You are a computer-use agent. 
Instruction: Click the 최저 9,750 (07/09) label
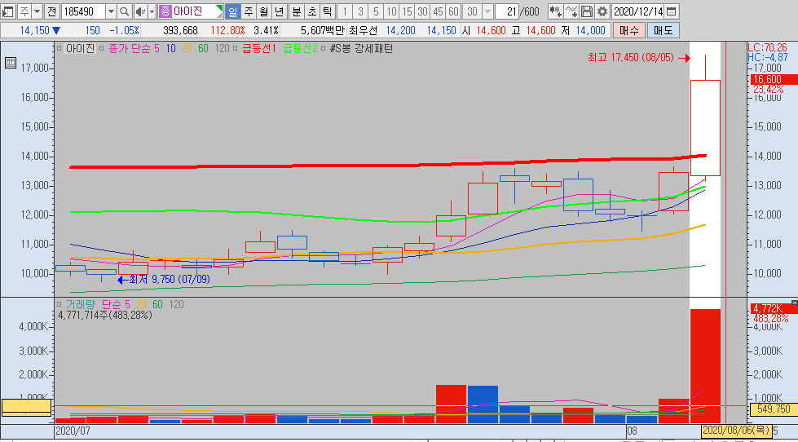[170, 280]
